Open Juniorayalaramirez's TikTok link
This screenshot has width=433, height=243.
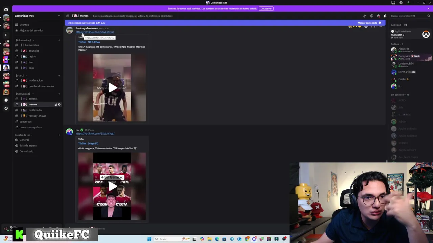pos(95,32)
